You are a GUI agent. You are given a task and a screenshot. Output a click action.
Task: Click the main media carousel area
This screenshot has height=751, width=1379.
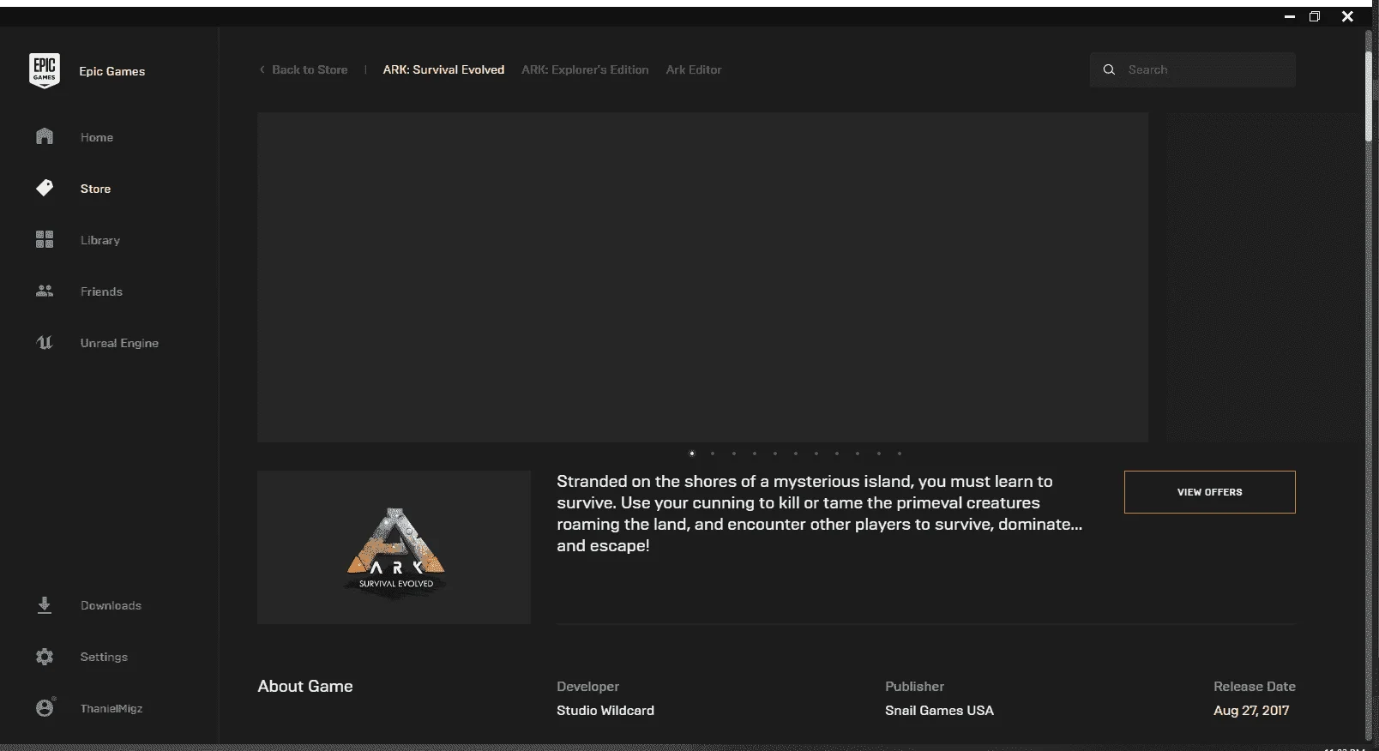point(702,277)
